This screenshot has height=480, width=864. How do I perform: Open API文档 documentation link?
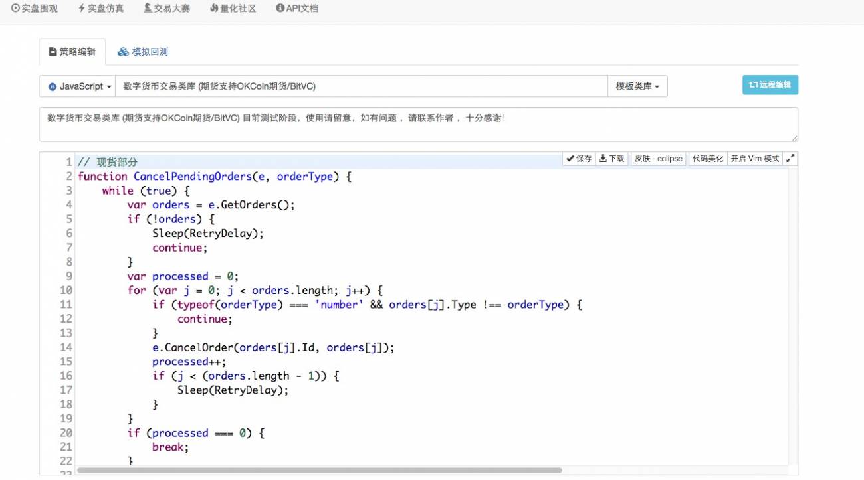(297, 9)
